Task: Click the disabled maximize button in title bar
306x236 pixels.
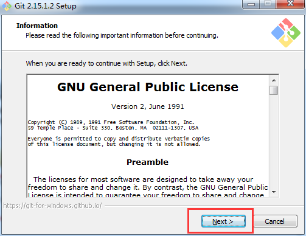Action: coord(268,4)
